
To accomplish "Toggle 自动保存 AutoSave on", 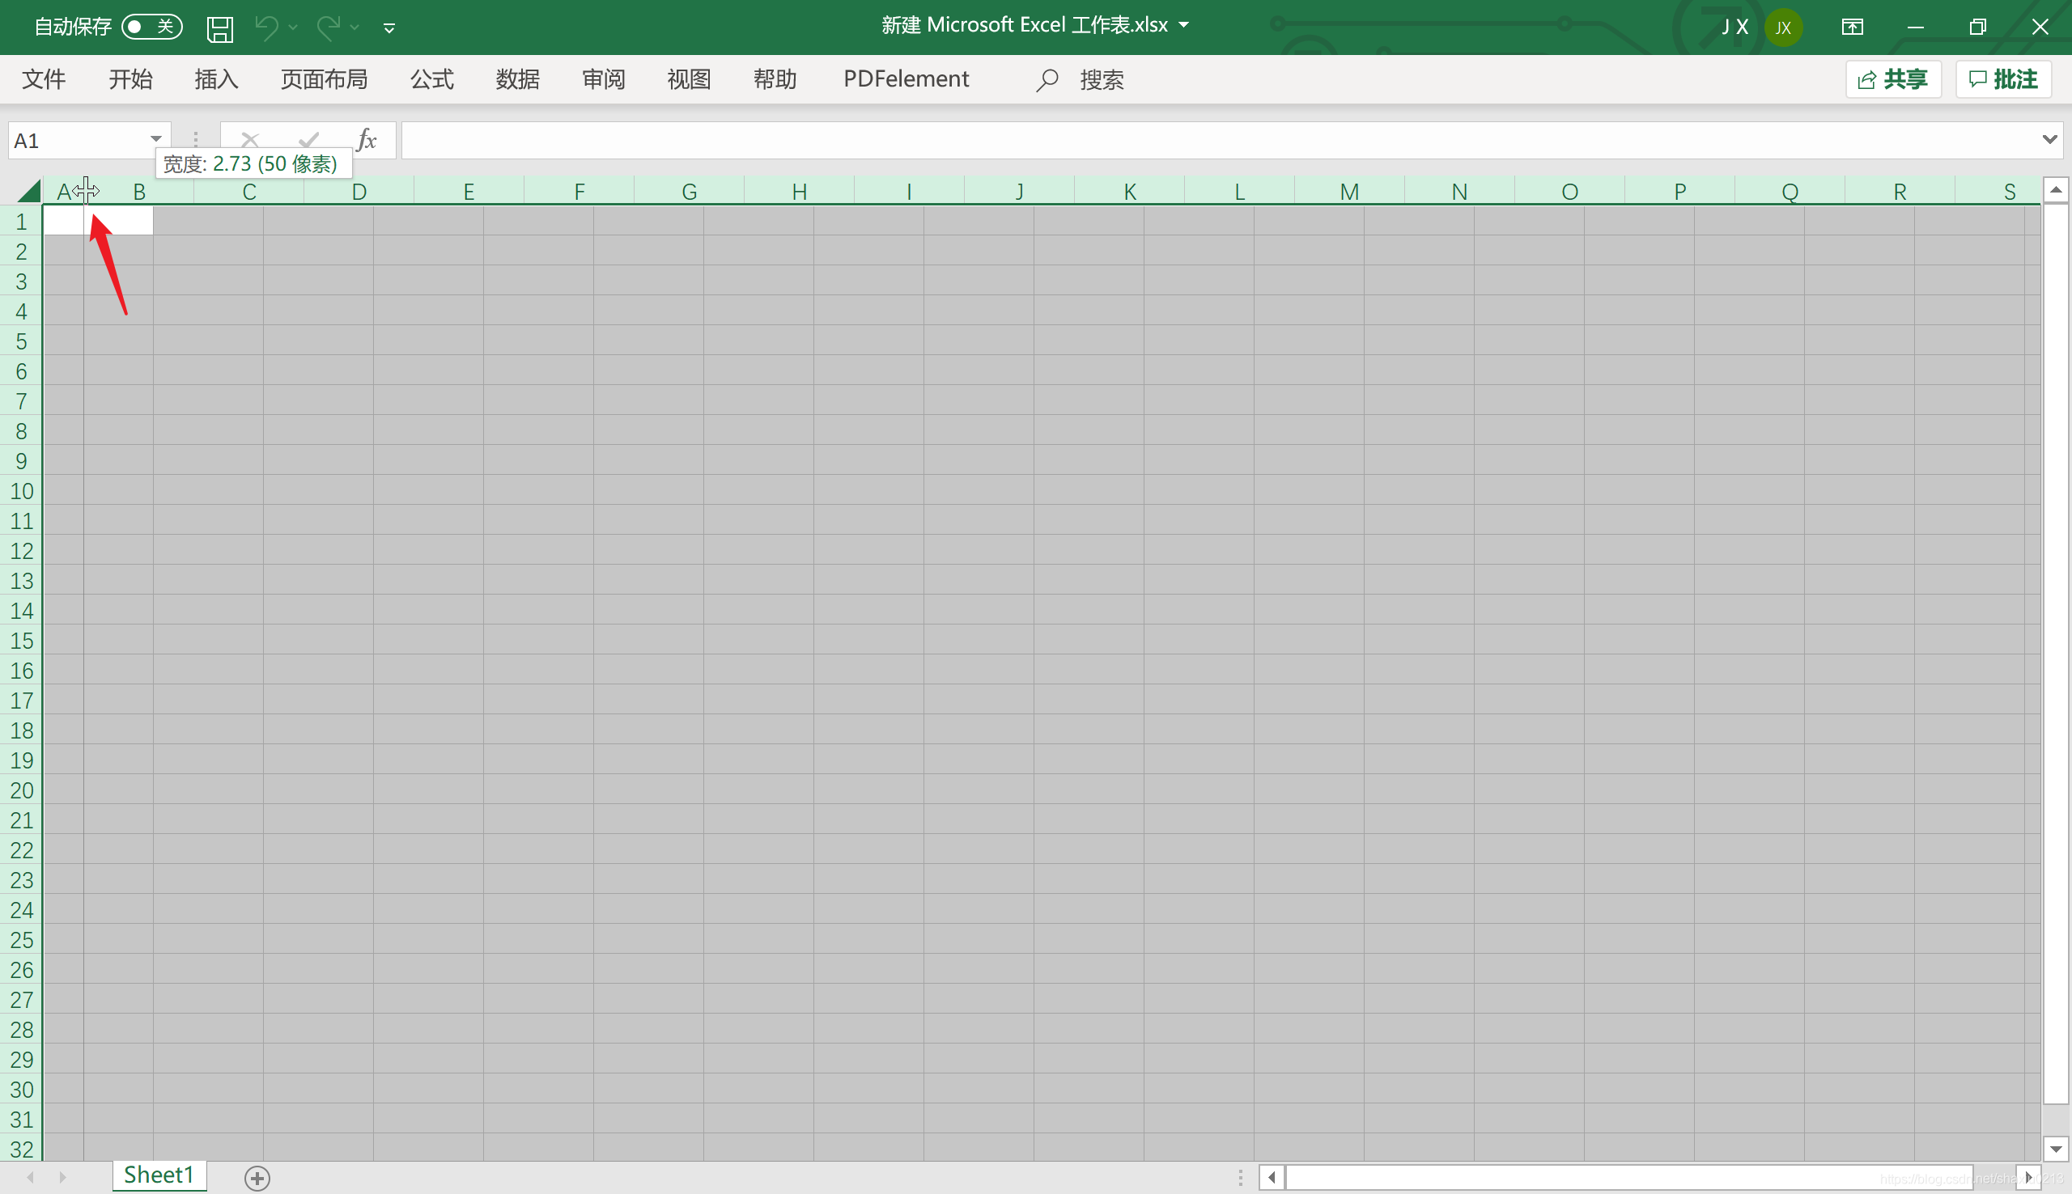I will pos(150,25).
